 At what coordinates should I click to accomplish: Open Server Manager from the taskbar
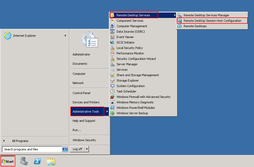click(x=24, y=161)
